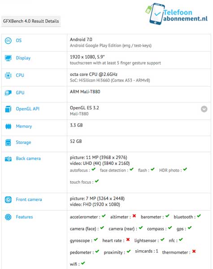Screen dimensions: 213x269
Task: Open GFXBench 4.0 Result Details tab
Action: pos(31,21)
